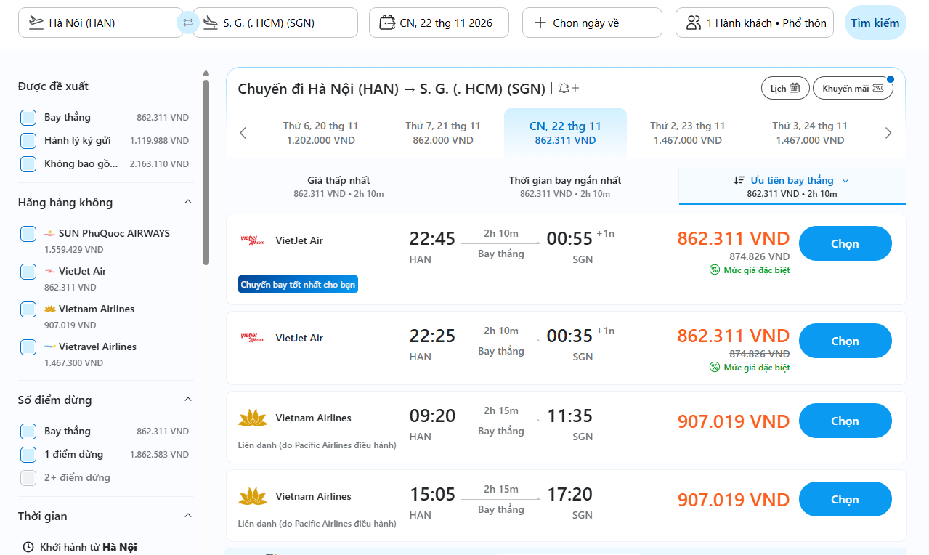The height and width of the screenshot is (555, 929).
Task: Click clock icon beside Khởi hành từ Hà Nội
Action: click(x=28, y=547)
